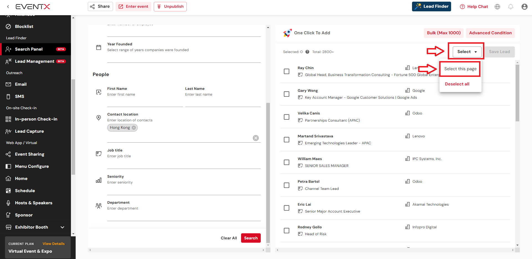Open Lead Management in the sidebar
Screen dimensions: 532x259
pos(35,61)
